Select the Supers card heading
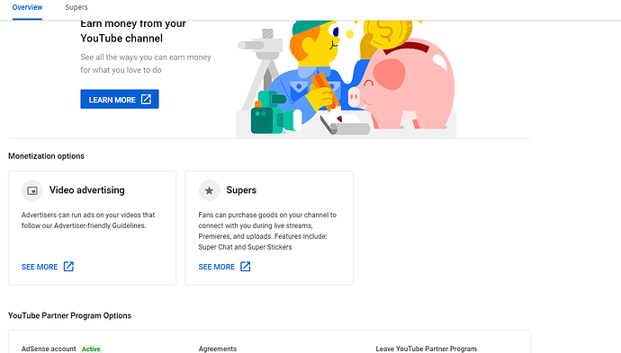 pos(241,190)
